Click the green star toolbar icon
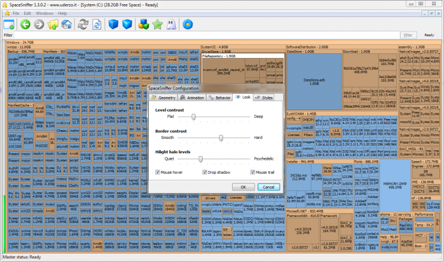 [x=157, y=24]
